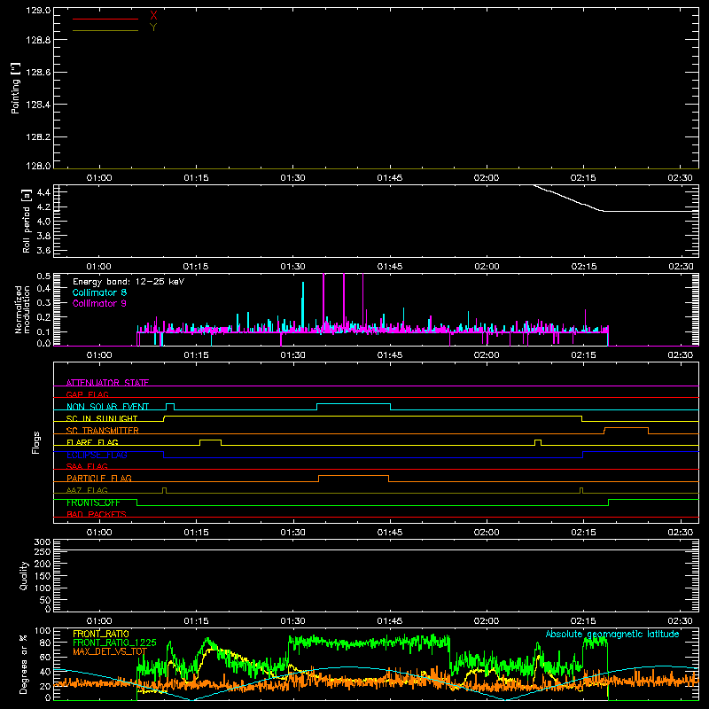The width and height of the screenshot is (709, 709).
Task: Click the Roll period [s] axis title
Action: 27,221
